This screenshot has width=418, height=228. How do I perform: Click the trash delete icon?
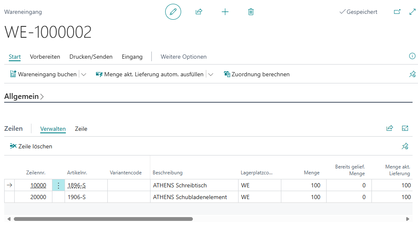tap(251, 12)
